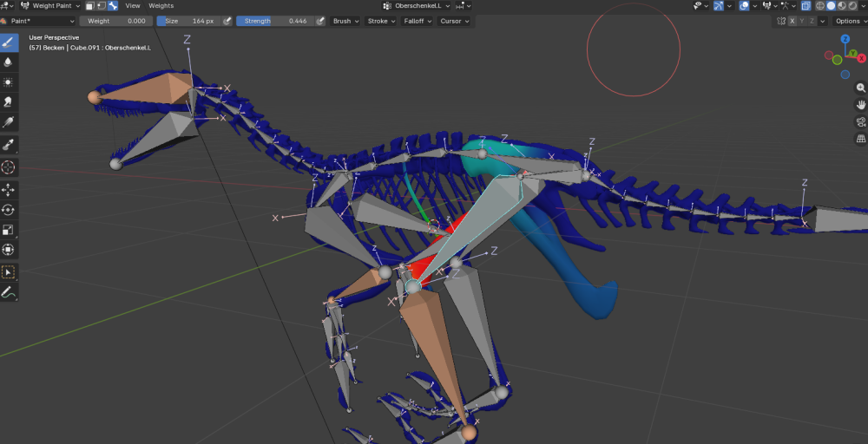Switch perspective/orthographic grid icon
Viewport: 868px width, 444px height.
(861, 140)
